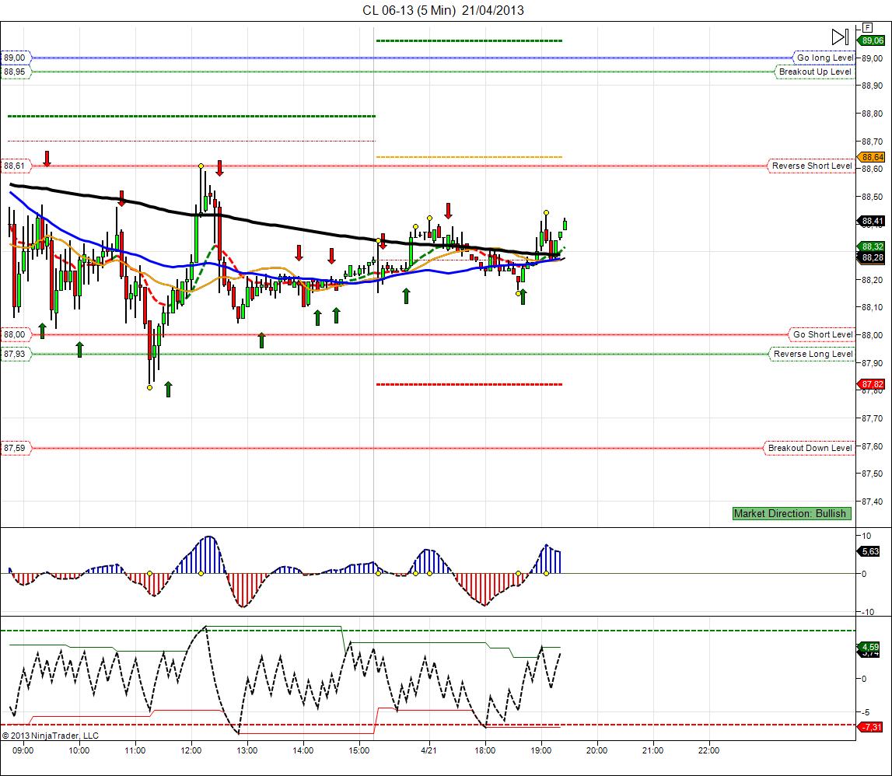Select the orange 88,64 price marker
Image resolution: width=892 pixels, height=776 pixels.
click(872, 157)
